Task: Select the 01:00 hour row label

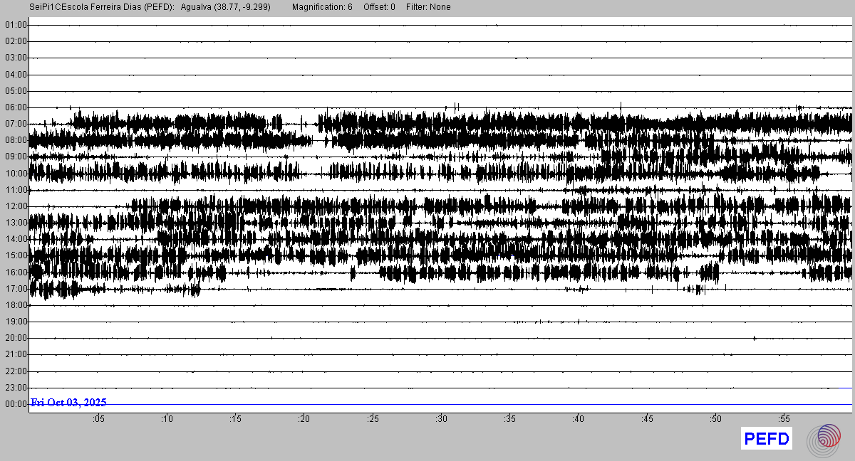Action: [x=16, y=25]
